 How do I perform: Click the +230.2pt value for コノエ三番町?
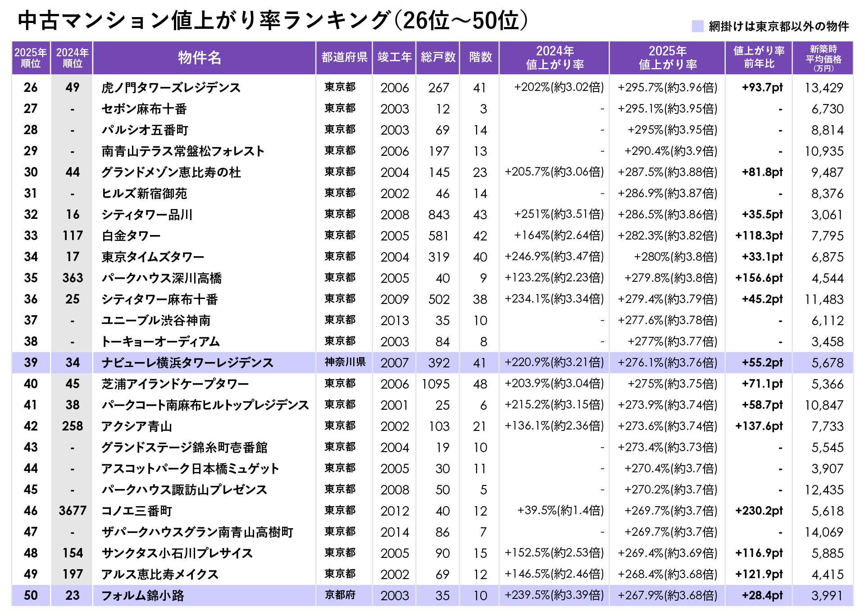point(759,511)
